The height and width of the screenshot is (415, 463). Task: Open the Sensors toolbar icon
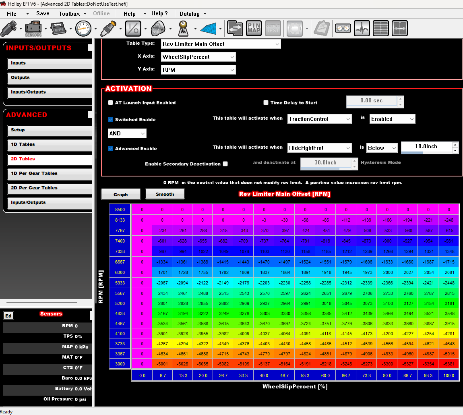click(x=33, y=28)
